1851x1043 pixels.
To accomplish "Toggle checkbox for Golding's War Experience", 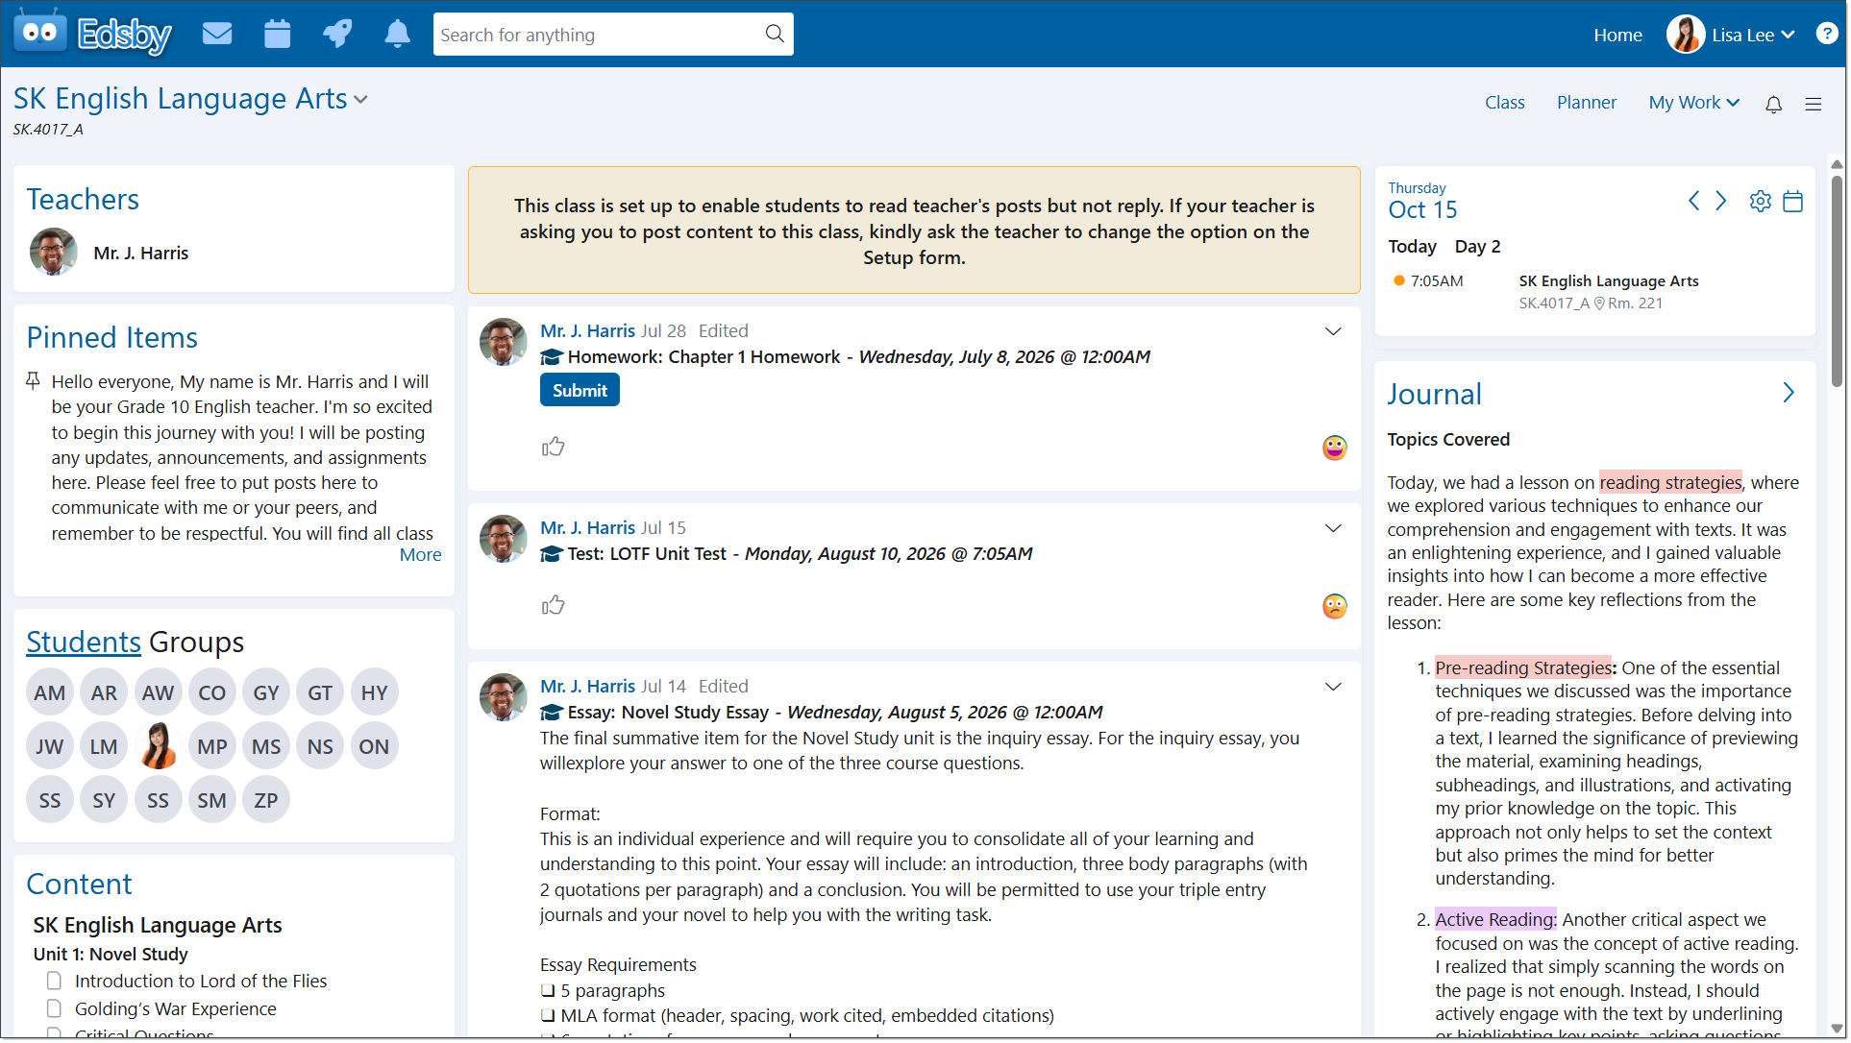I will 54,1008.
